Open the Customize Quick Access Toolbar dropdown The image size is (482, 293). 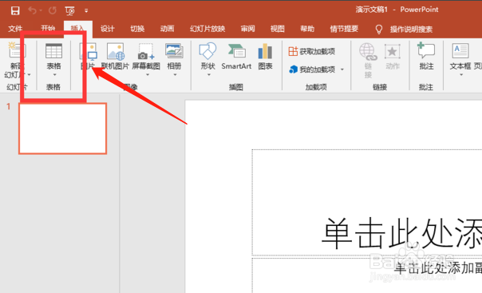click(86, 10)
